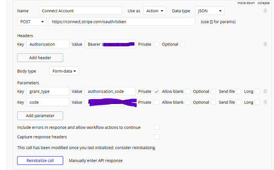Screen dimensions: 274x170
Task: Remove the grant_type parameter using trash icon
Action: [265, 91]
